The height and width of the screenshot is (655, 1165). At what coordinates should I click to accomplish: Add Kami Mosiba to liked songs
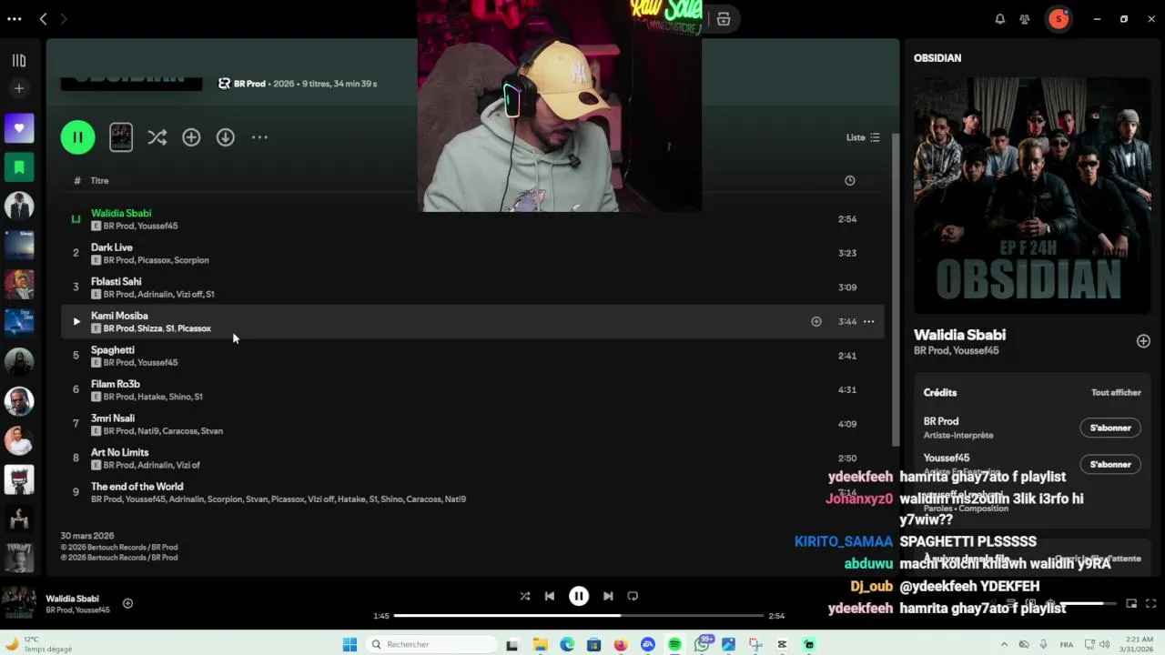pos(816,321)
